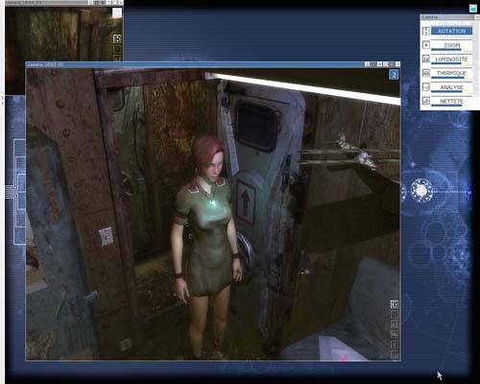480x384 pixels.
Task: Start the ANALYSE camera function
Action: pos(451,87)
